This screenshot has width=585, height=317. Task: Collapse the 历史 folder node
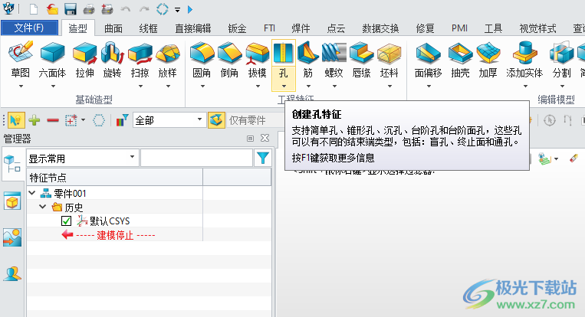(x=42, y=207)
